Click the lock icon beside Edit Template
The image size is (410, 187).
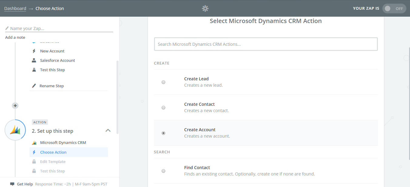[x=34, y=162]
